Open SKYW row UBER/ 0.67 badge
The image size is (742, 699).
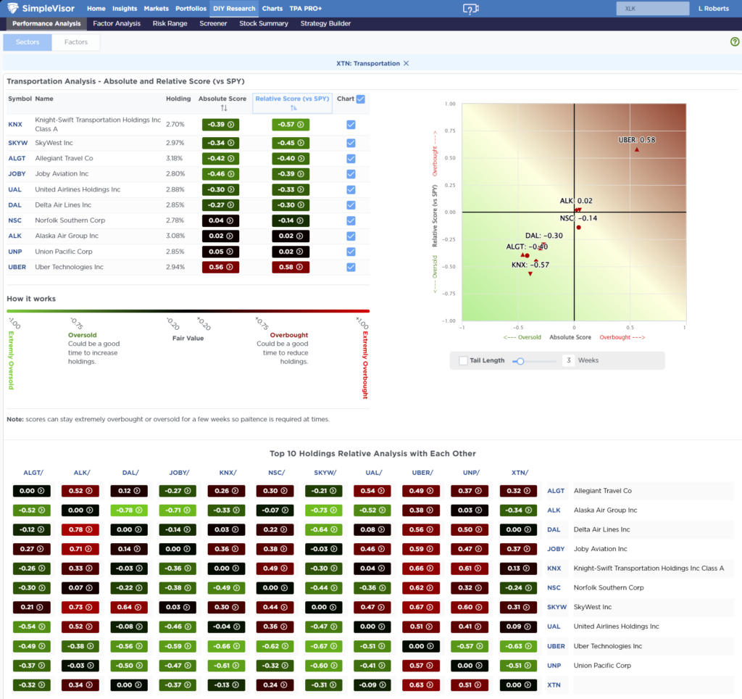[x=421, y=607]
